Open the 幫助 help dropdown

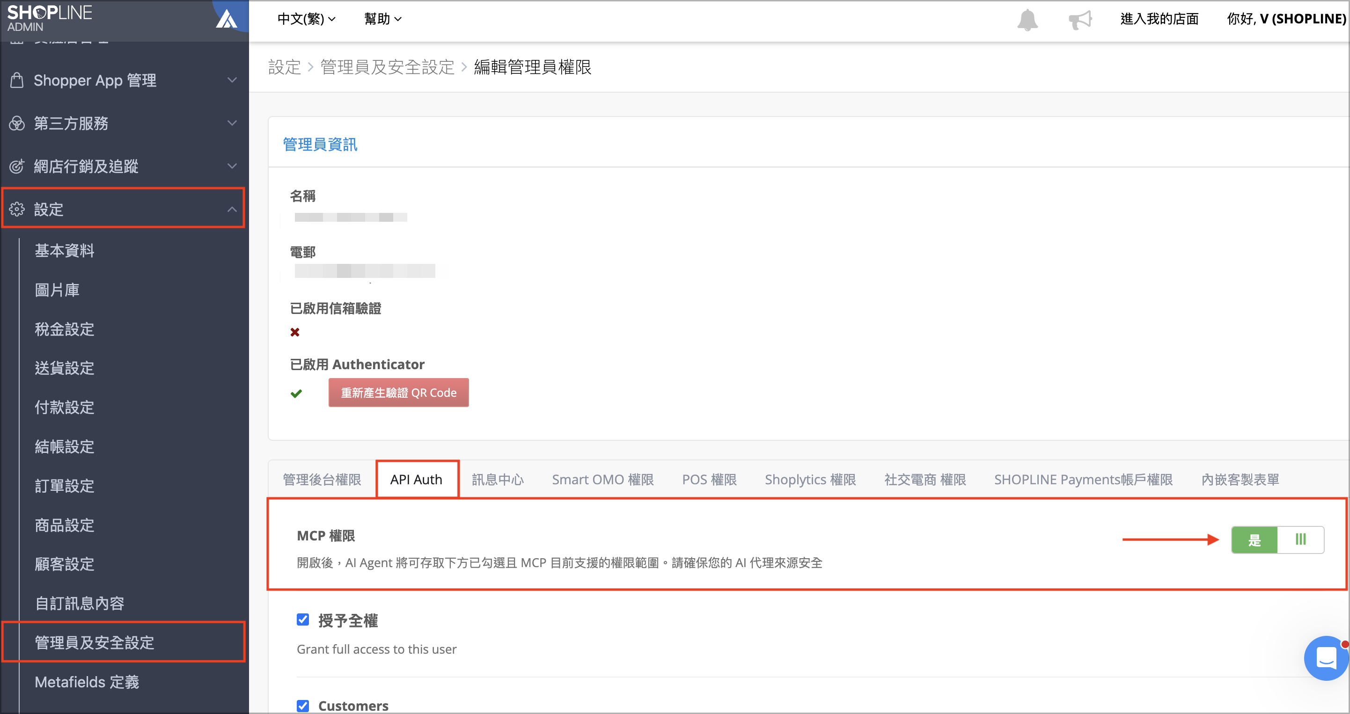click(382, 19)
